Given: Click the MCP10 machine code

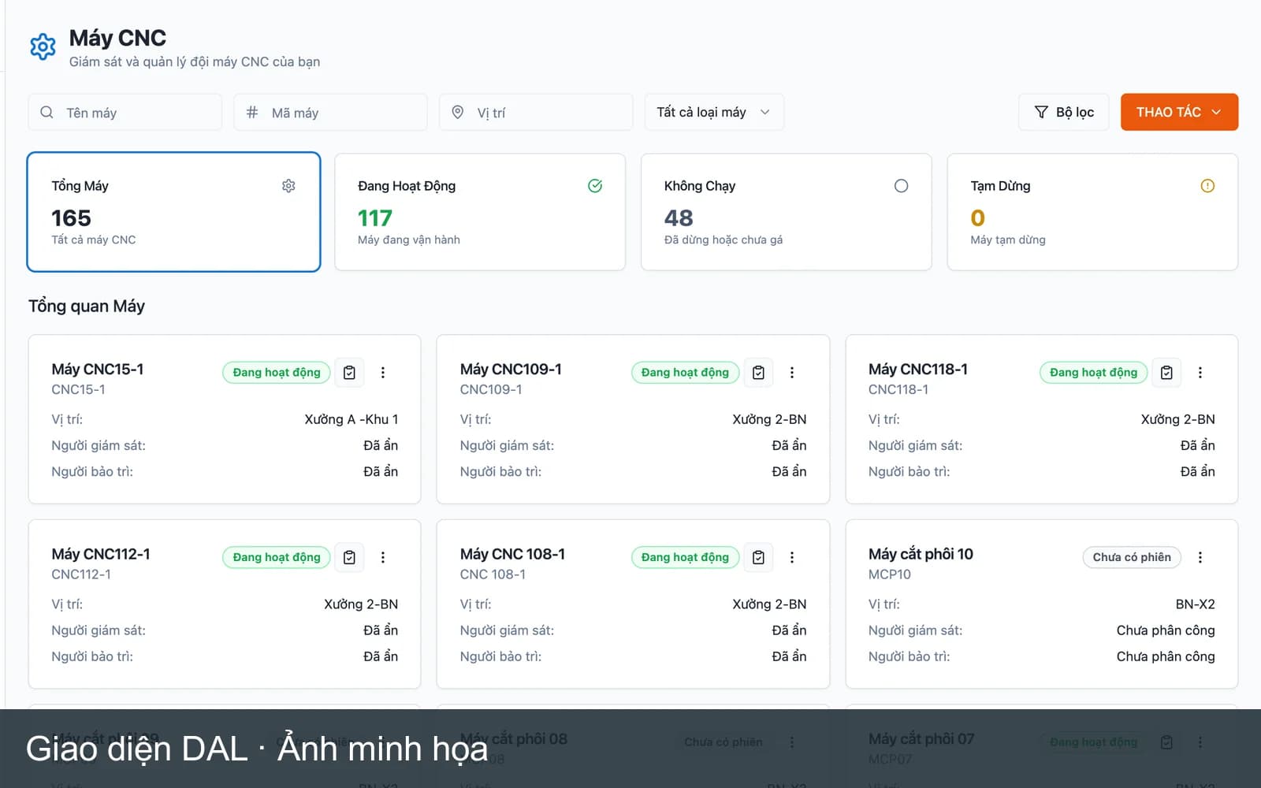Looking at the screenshot, I should [x=890, y=574].
